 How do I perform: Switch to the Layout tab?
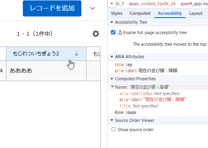pos(196,13)
